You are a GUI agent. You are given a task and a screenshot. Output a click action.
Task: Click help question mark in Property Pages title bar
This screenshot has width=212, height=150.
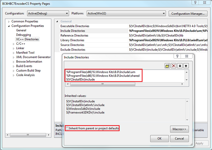(x=195, y=2)
